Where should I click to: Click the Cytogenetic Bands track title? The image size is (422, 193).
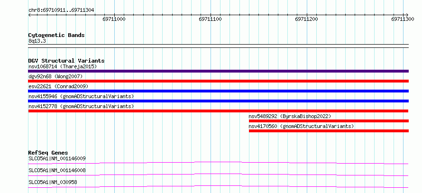coord(56,35)
